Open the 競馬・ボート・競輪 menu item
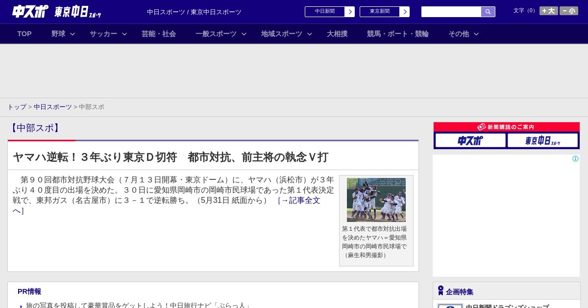588x308 pixels. click(x=398, y=34)
